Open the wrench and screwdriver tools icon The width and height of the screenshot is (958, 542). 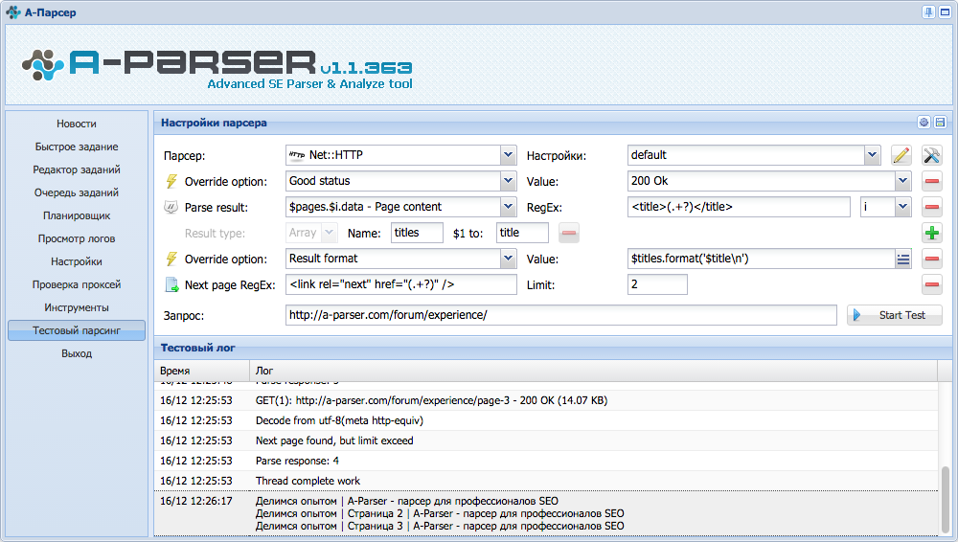click(931, 155)
